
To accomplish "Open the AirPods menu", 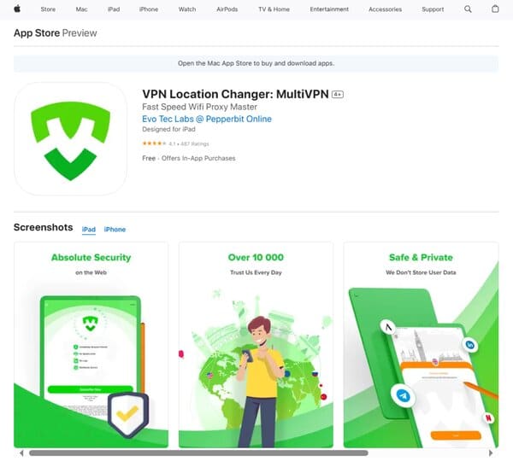I will coord(227,9).
